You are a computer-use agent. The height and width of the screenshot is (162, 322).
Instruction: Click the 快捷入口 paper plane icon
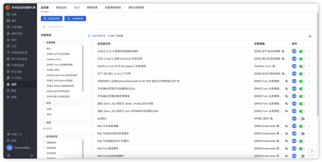pos(8,134)
